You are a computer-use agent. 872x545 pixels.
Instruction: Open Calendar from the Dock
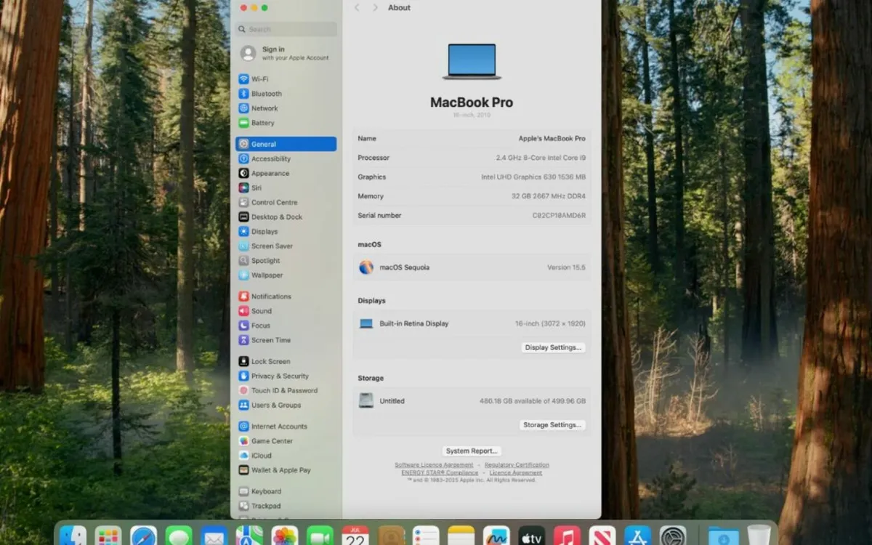355,536
